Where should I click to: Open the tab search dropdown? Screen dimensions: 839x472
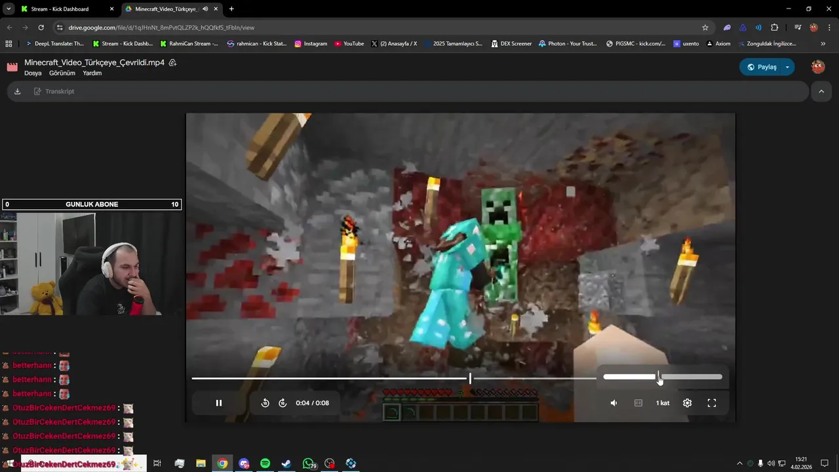click(x=9, y=9)
